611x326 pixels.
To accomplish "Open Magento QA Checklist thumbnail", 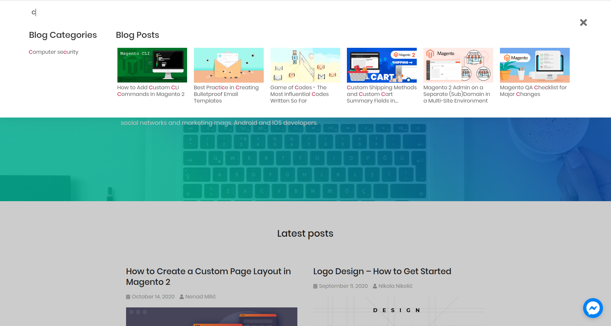I will pyautogui.click(x=535, y=65).
